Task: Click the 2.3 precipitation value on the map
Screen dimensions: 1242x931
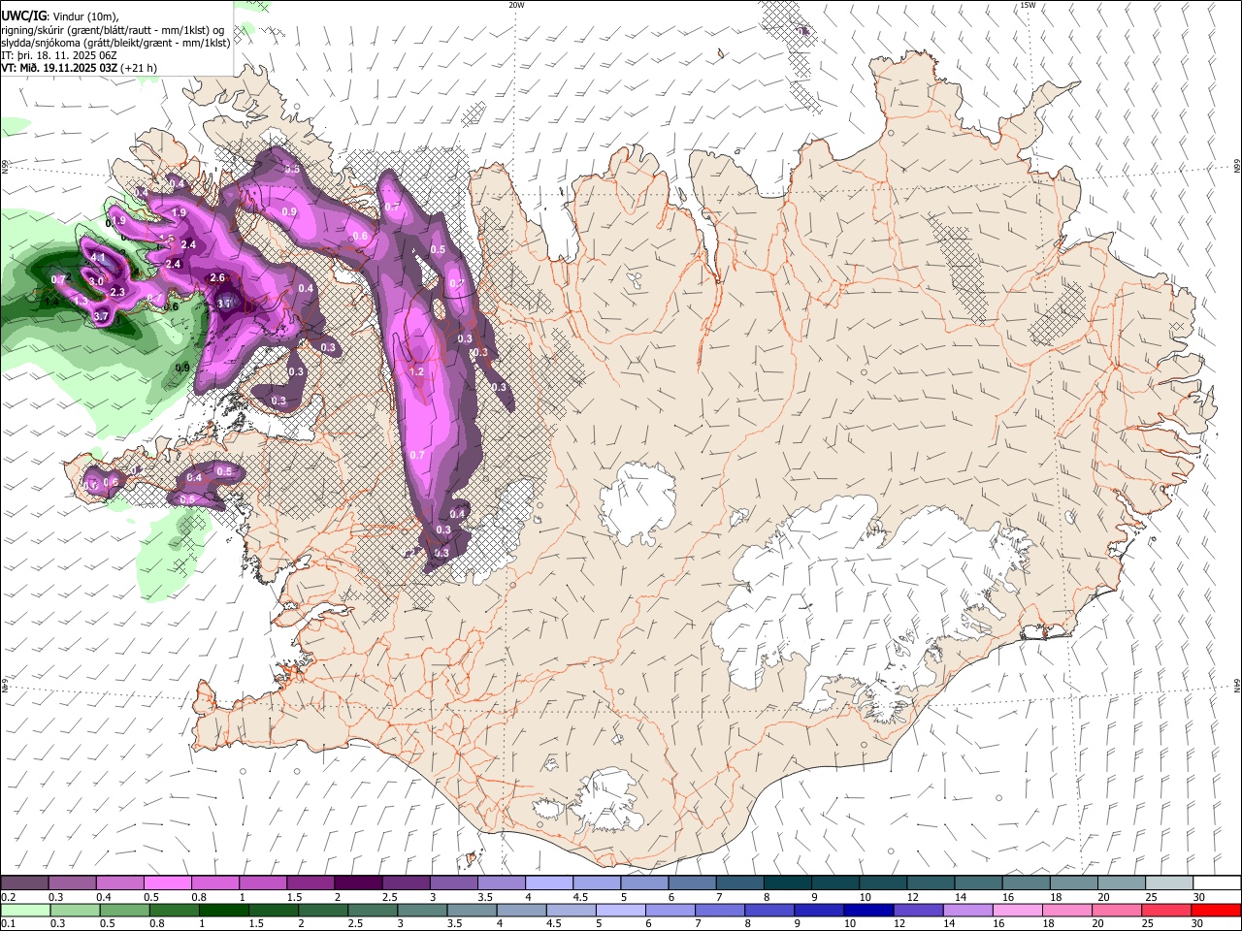Action: [118, 292]
